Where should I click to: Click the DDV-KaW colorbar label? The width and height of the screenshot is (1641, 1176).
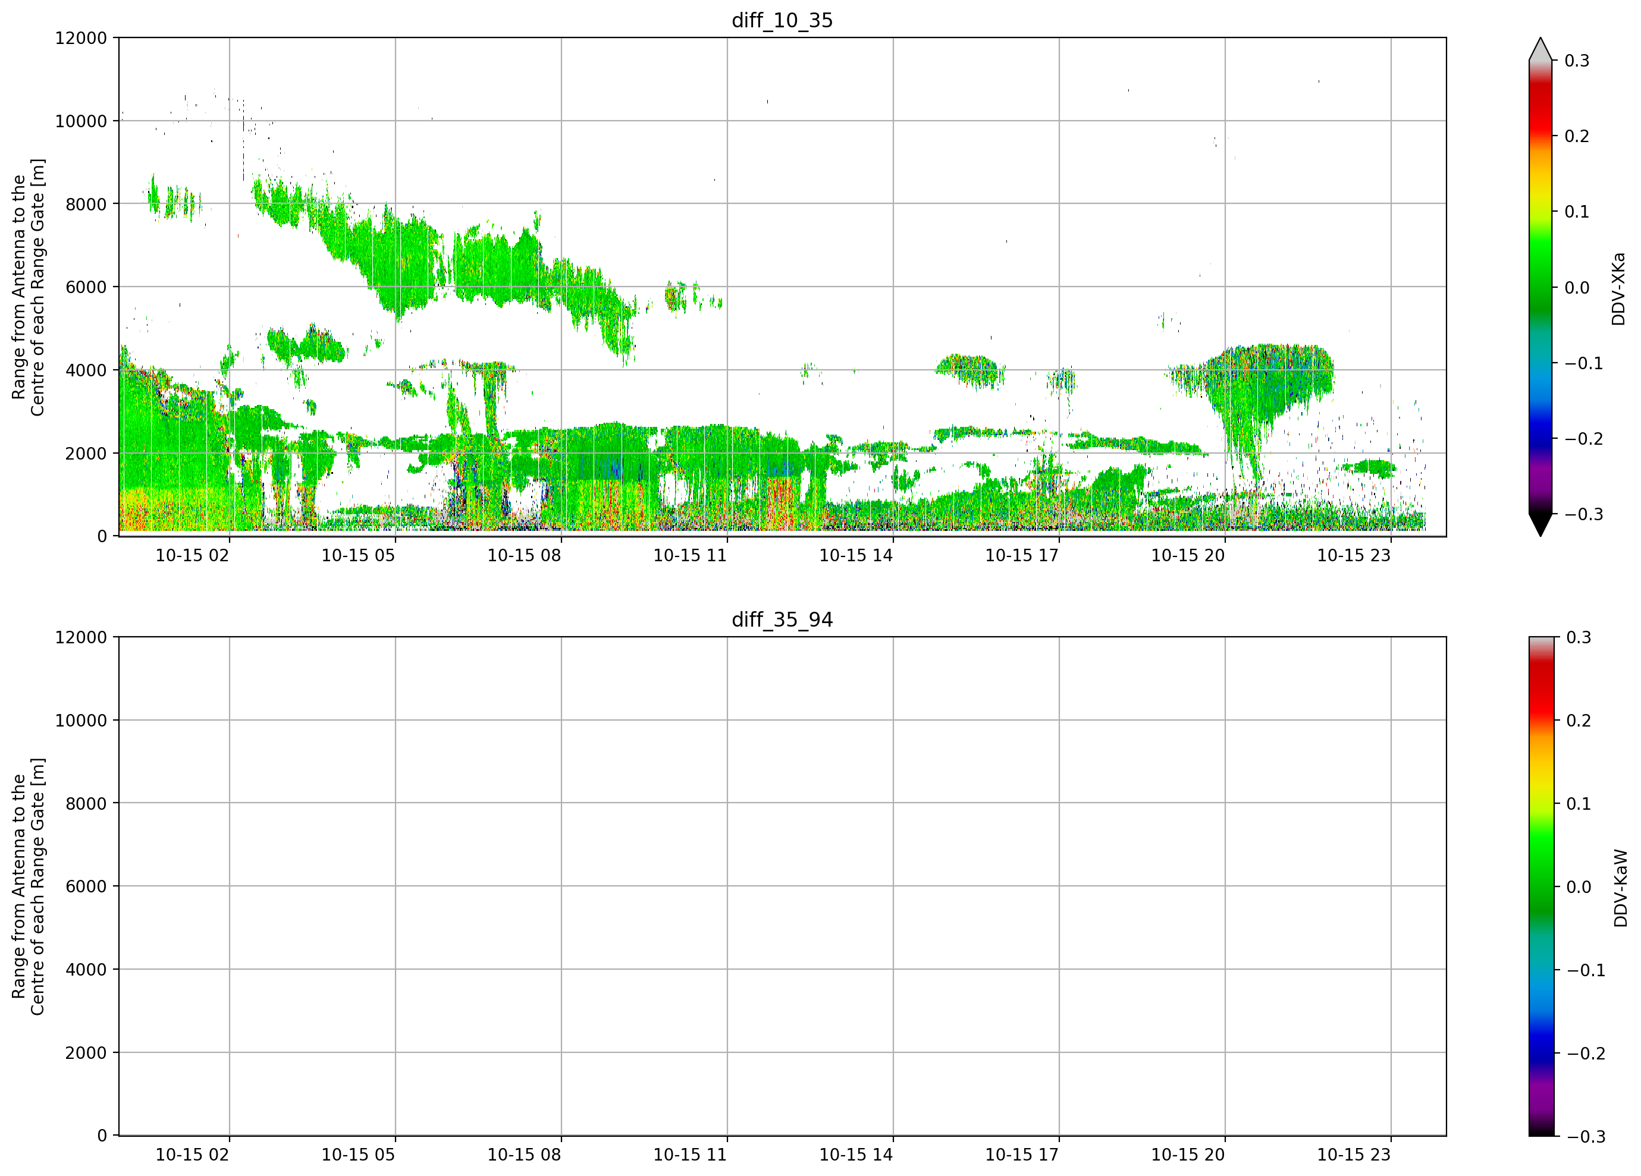point(1620,888)
